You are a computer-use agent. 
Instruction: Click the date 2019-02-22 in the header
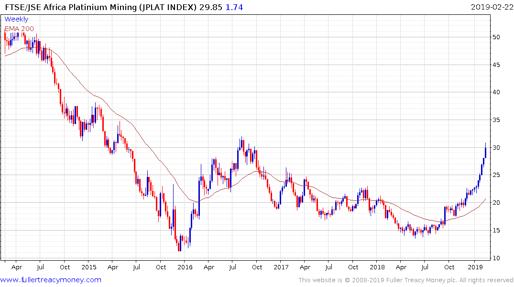click(491, 7)
